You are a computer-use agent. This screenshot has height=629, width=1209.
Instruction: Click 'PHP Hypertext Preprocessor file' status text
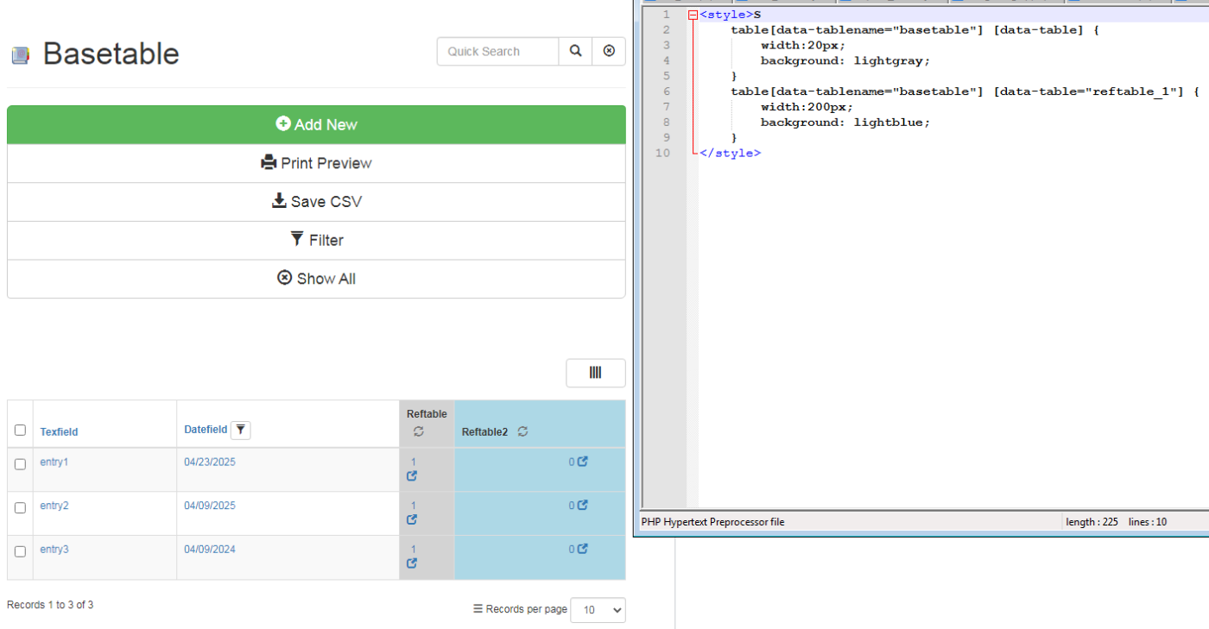tap(712, 522)
